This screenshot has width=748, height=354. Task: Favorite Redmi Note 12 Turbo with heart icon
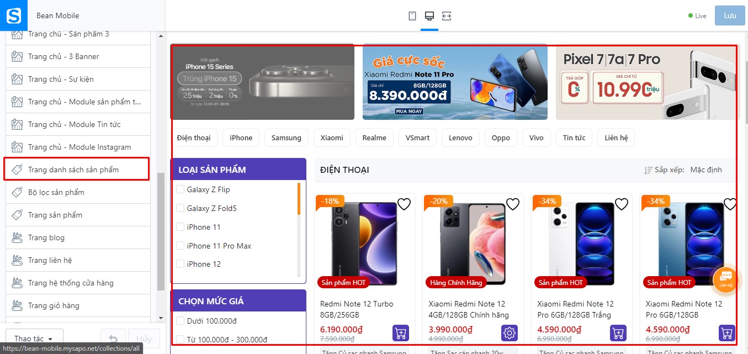(404, 204)
